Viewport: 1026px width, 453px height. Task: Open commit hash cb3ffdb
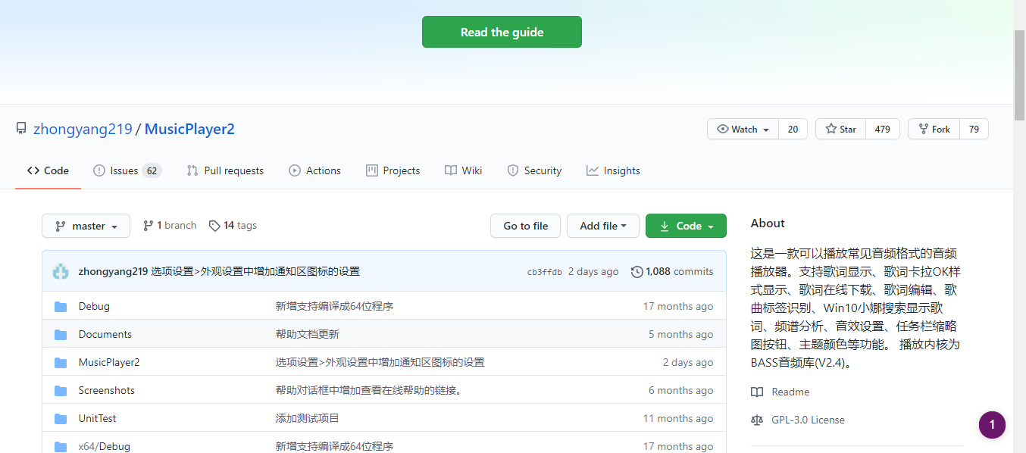(x=544, y=272)
